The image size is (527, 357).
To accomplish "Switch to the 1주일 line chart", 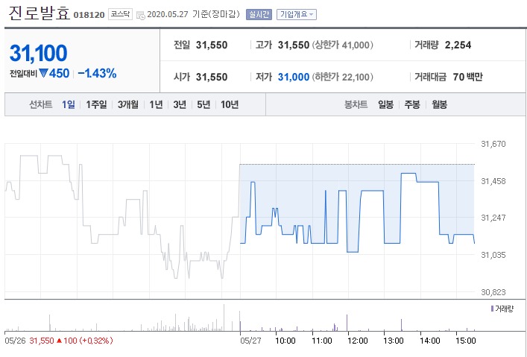I will [96, 104].
